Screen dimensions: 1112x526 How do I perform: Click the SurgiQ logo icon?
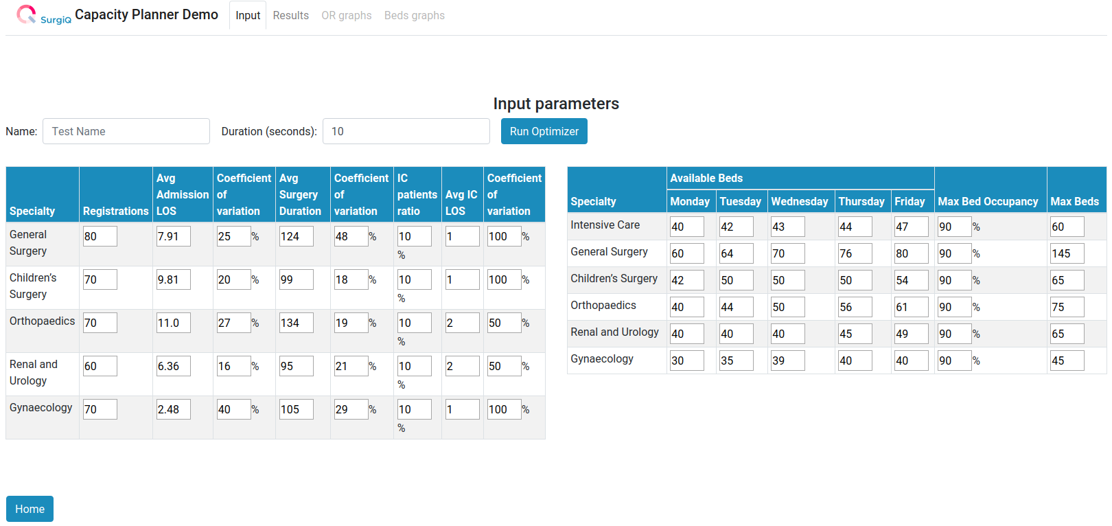26,14
